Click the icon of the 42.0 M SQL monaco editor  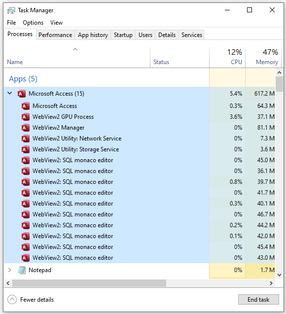[x=26, y=236]
